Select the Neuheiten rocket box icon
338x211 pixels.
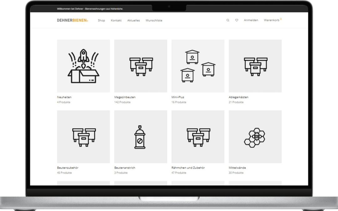pos(84,66)
